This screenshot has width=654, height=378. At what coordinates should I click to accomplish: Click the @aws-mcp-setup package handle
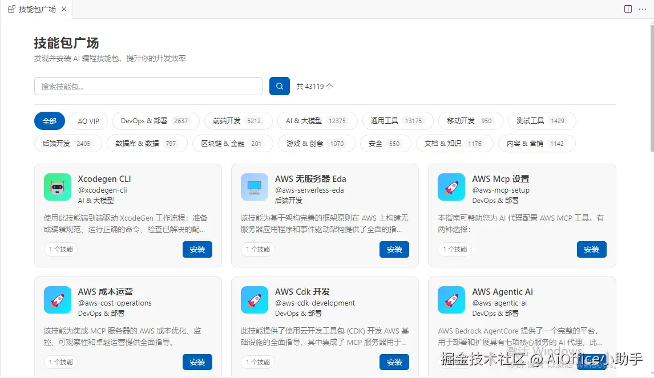(x=501, y=190)
